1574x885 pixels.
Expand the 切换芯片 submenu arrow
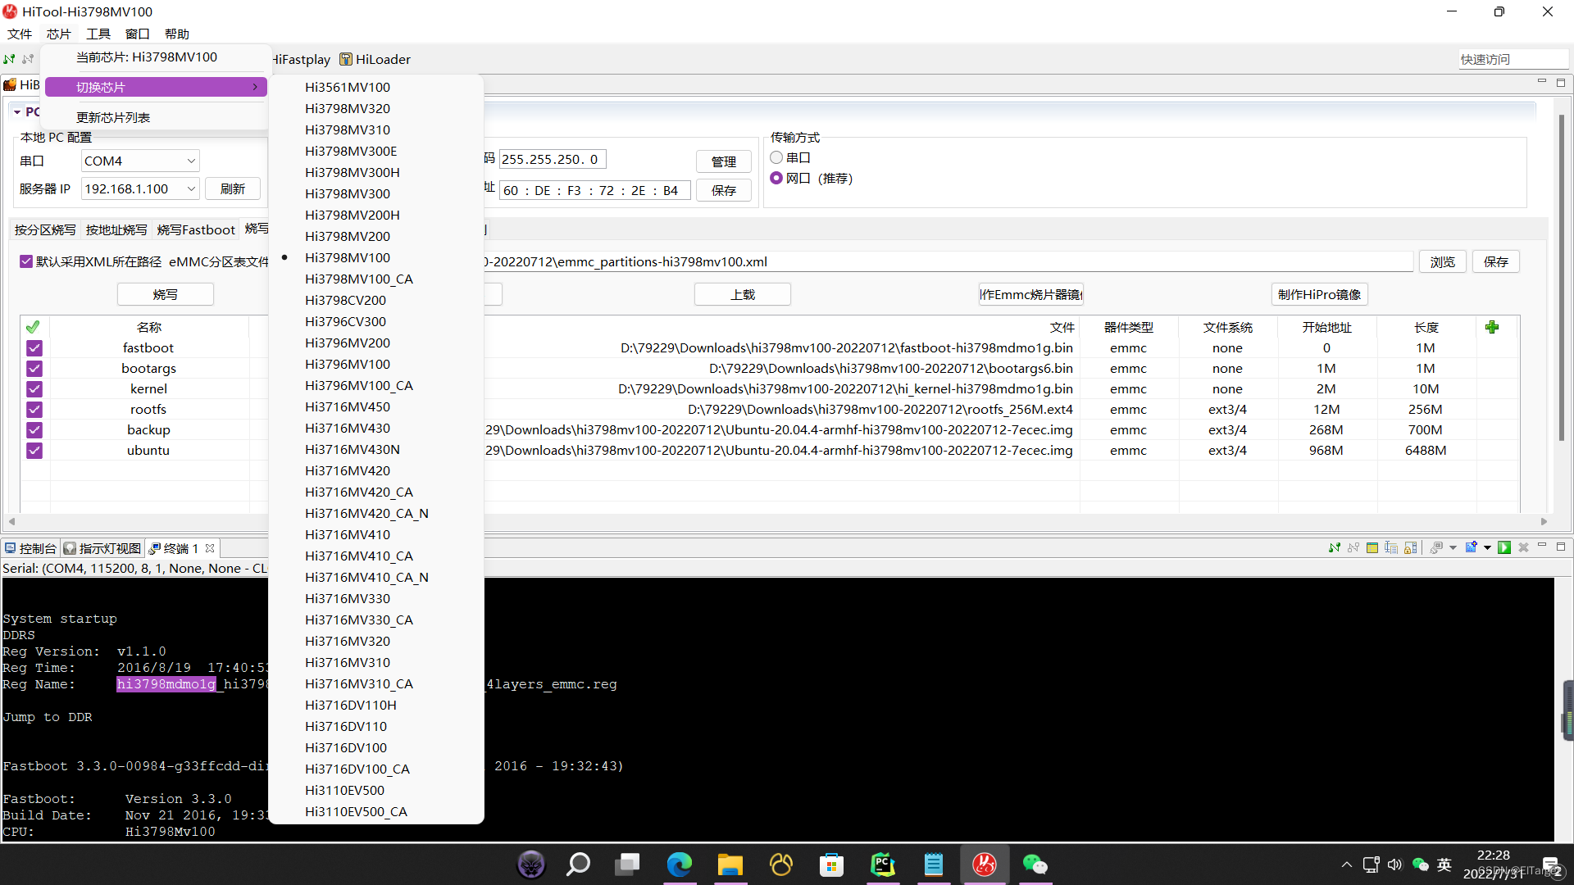(x=255, y=87)
